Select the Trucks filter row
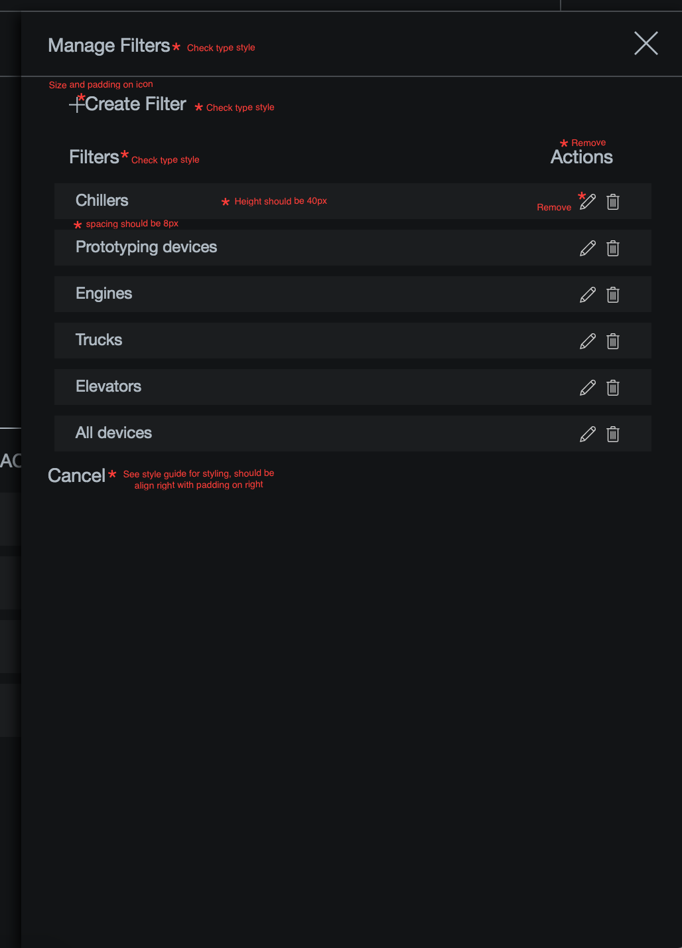Viewport: 682px width, 948px height. [265, 341]
